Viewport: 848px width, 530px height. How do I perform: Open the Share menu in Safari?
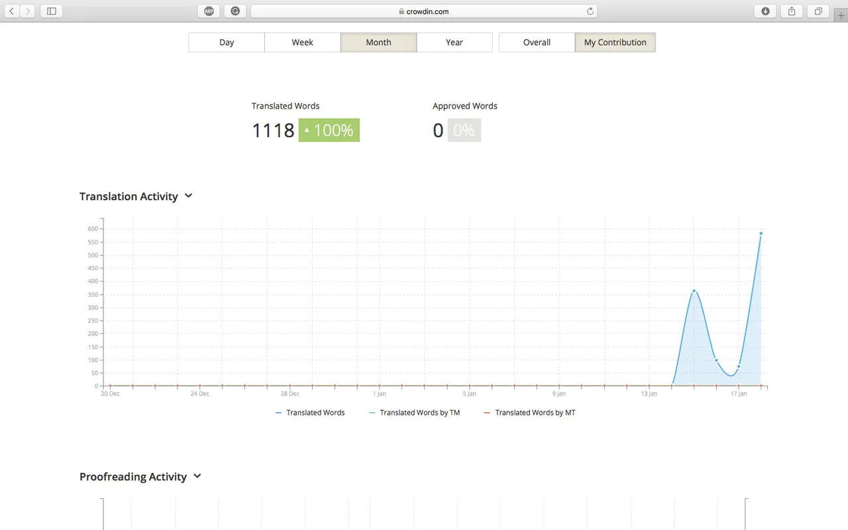(x=792, y=11)
